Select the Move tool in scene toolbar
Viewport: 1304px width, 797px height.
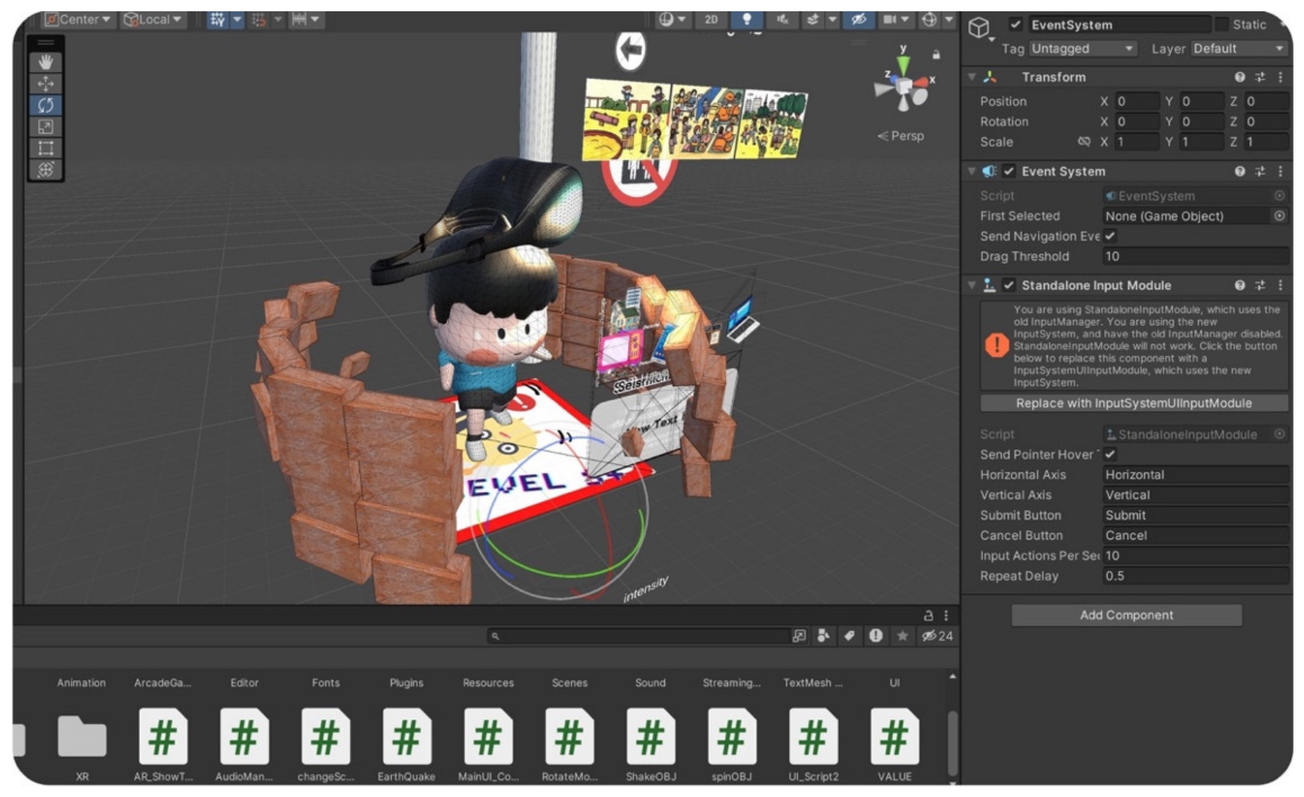[x=46, y=83]
